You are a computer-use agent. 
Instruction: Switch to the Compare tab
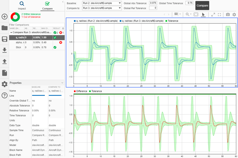click(47, 6)
